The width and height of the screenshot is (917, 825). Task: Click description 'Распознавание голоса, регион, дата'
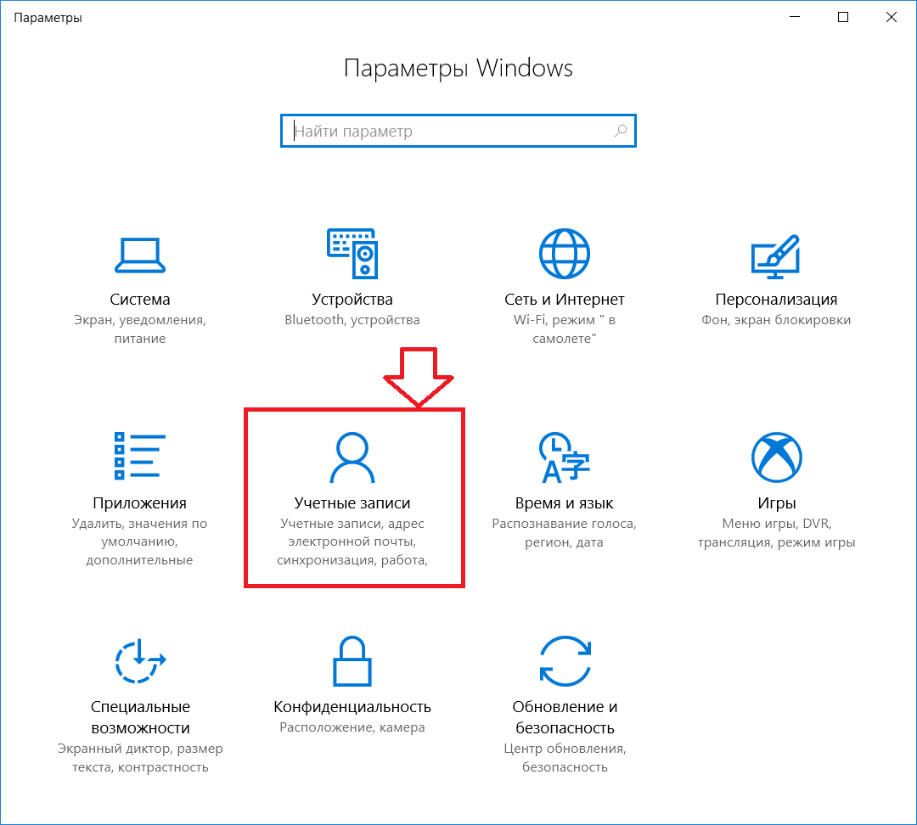(x=565, y=533)
